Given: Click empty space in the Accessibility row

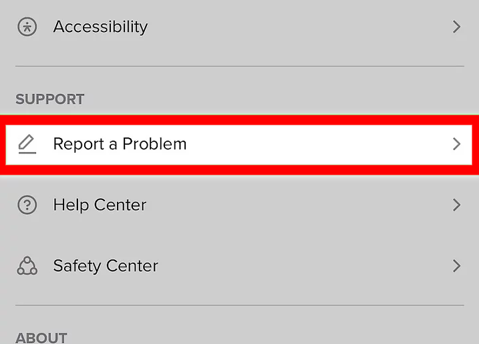Looking at the screenshot, I should coord(301,27).
